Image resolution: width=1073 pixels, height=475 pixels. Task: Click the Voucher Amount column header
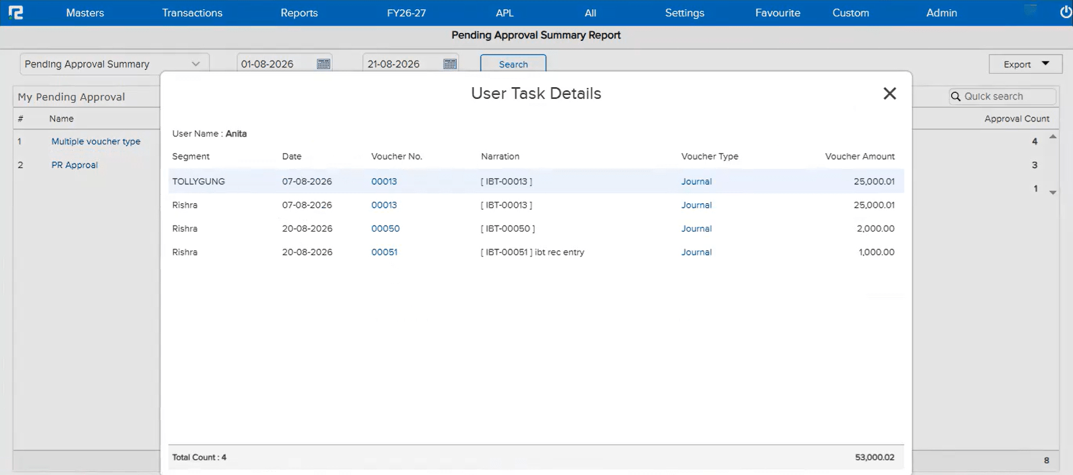pyautogui.click(x=860, y=156)
